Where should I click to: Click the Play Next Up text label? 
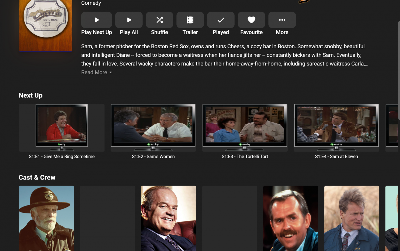coord(97,32)
